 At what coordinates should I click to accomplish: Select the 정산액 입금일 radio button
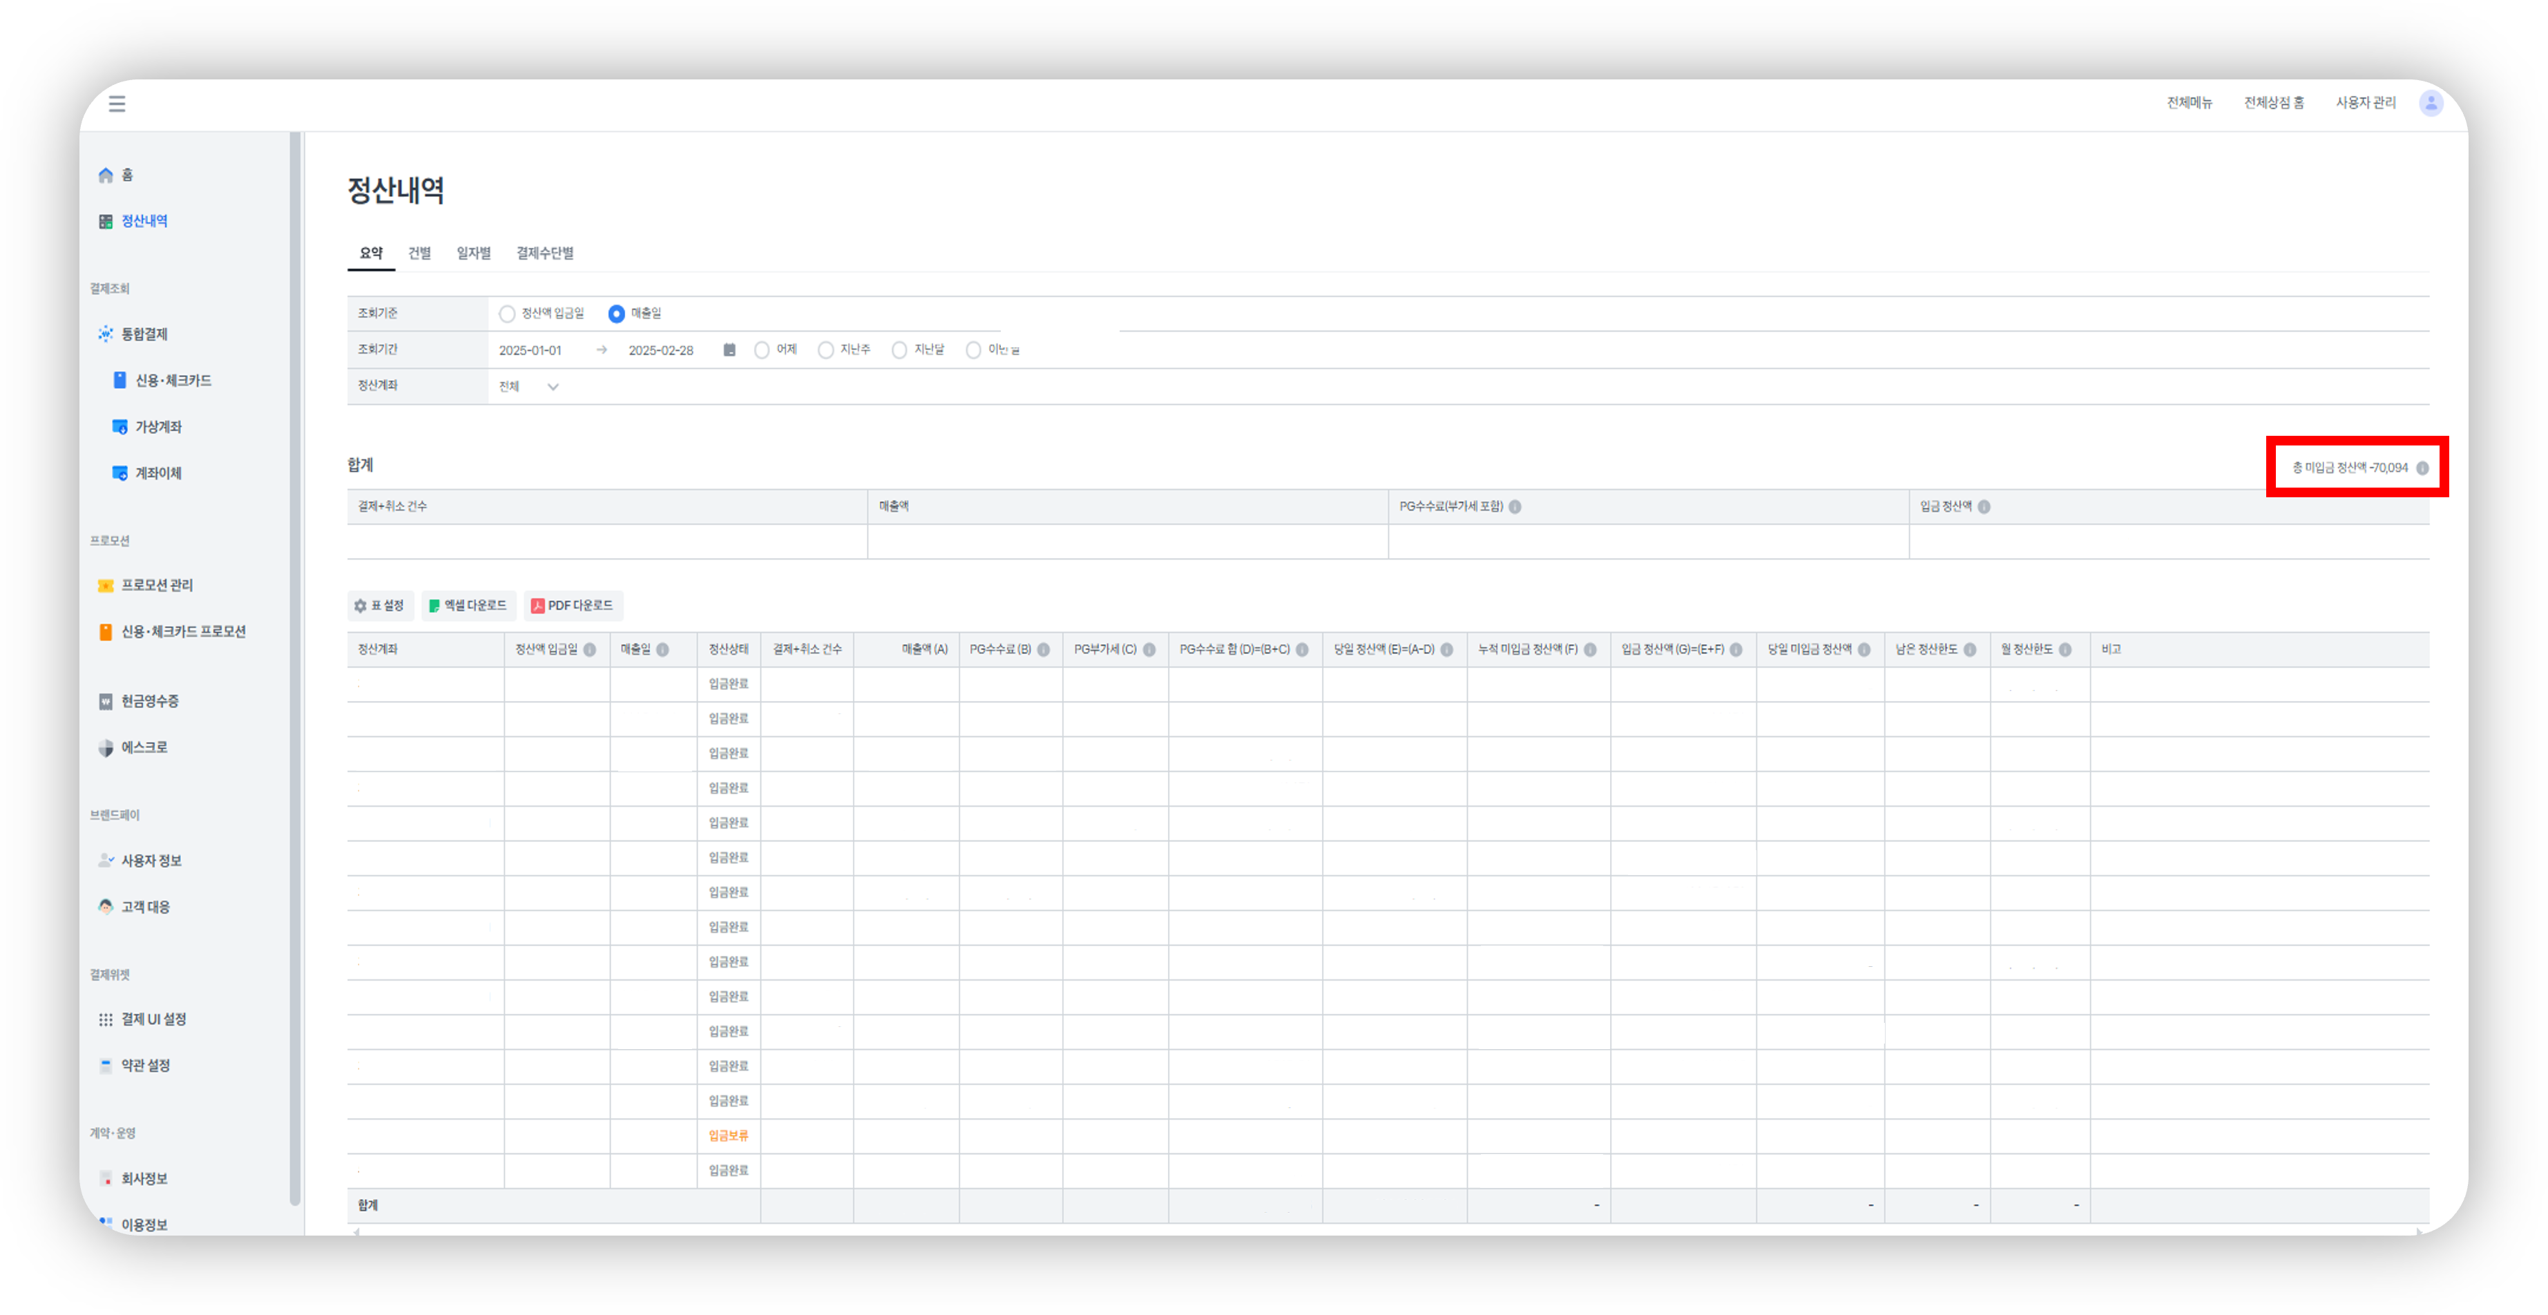pyautogui.click(x=508, y=314)
